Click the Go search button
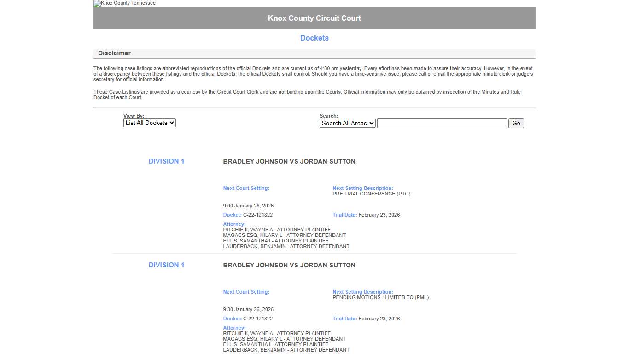Screen dimensions: 629x354 (x=516, y=123)
